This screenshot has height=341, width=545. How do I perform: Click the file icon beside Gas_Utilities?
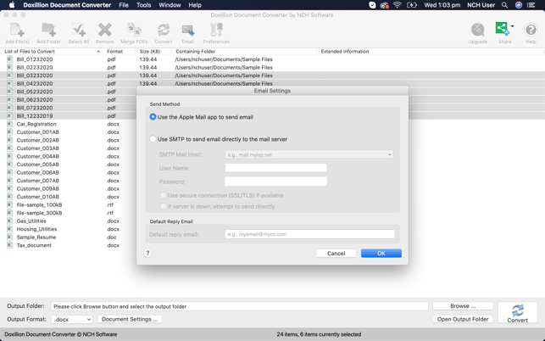[x=9, y=221]
